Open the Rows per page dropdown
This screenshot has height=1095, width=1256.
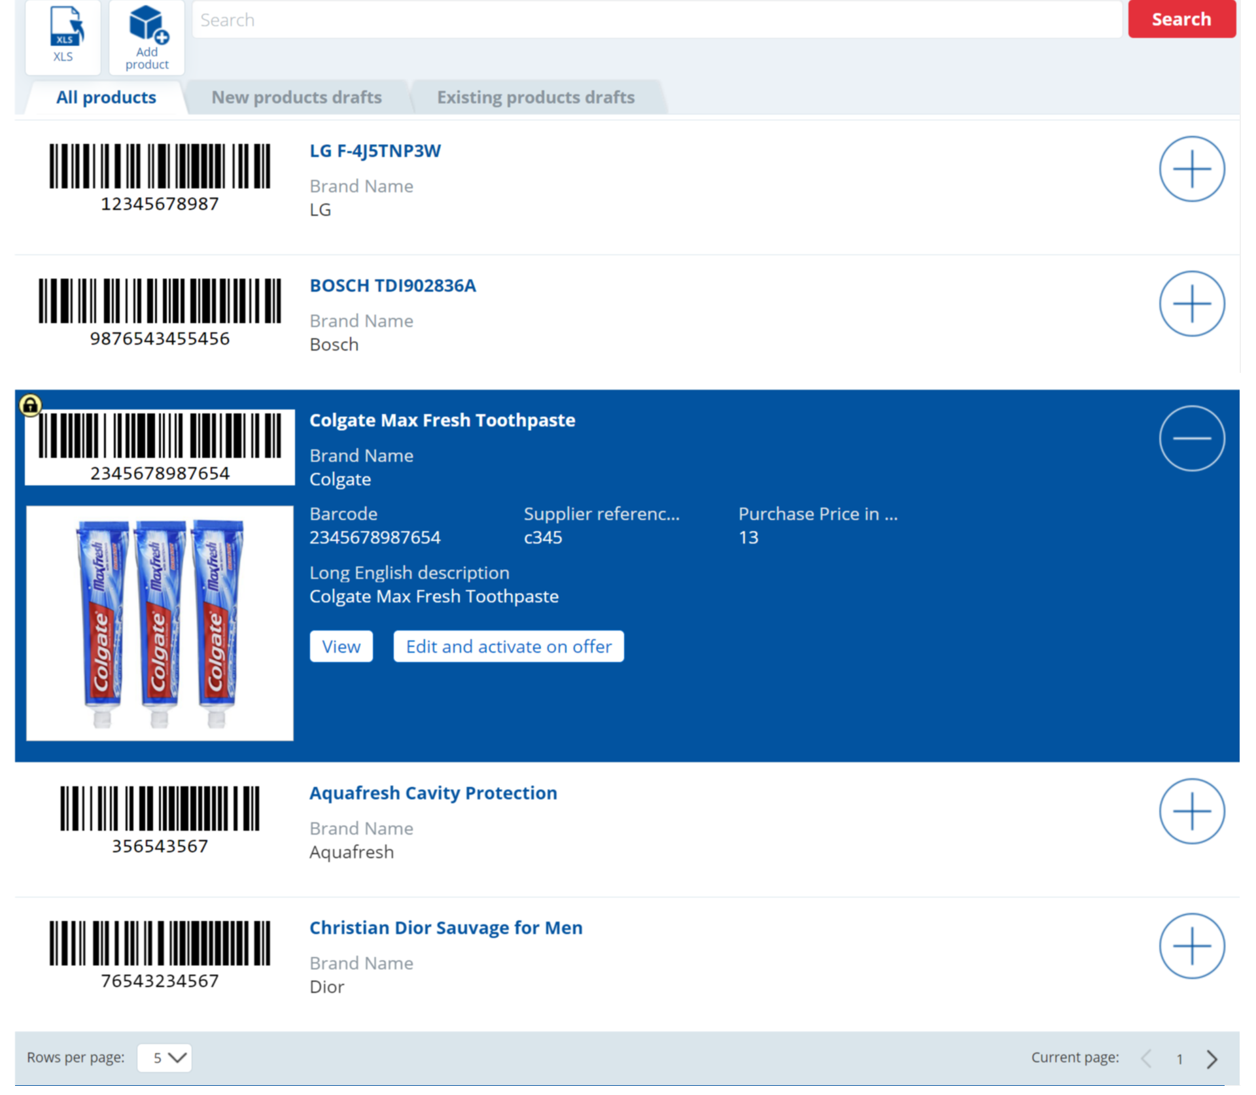coord(164,1058)
